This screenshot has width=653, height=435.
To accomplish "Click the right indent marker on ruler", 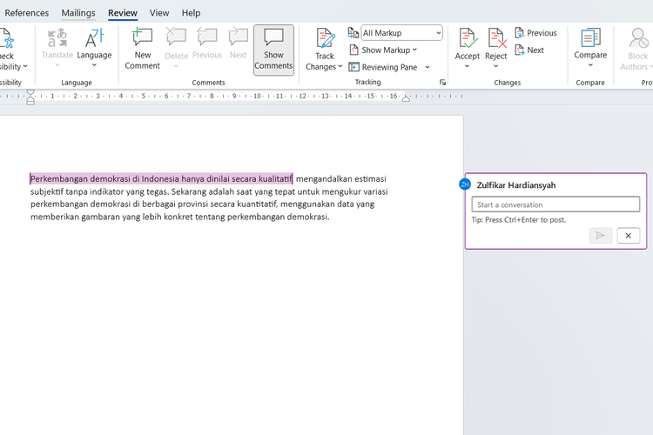I will click(406, 98).
